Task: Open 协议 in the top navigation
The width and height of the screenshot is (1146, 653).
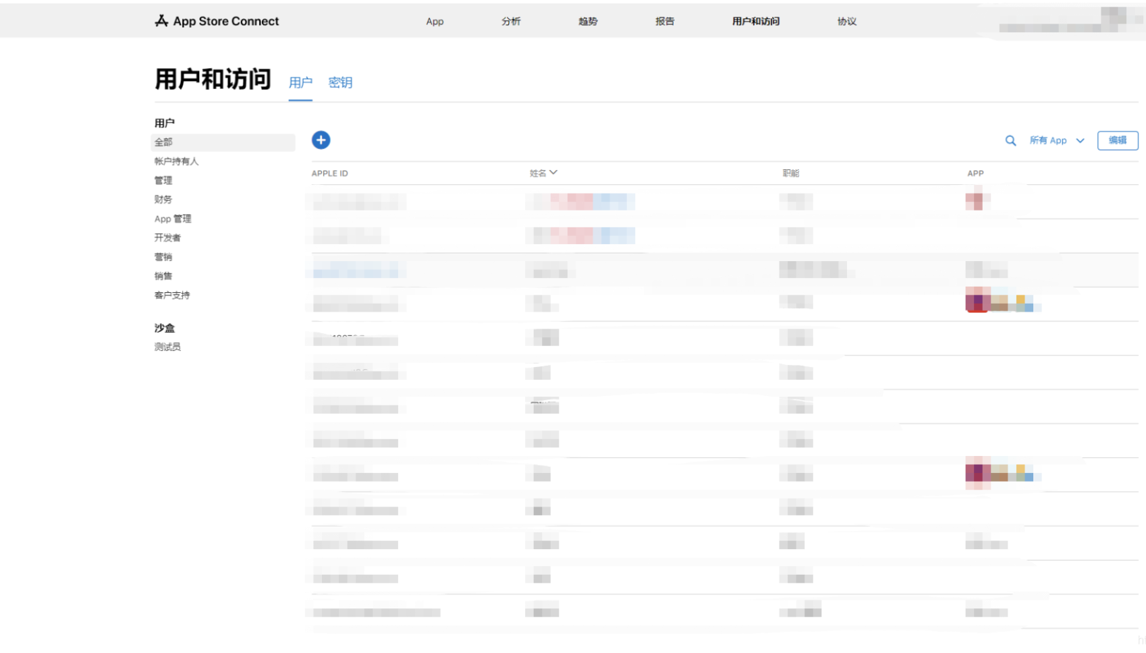Action: (x=846, y=22)
